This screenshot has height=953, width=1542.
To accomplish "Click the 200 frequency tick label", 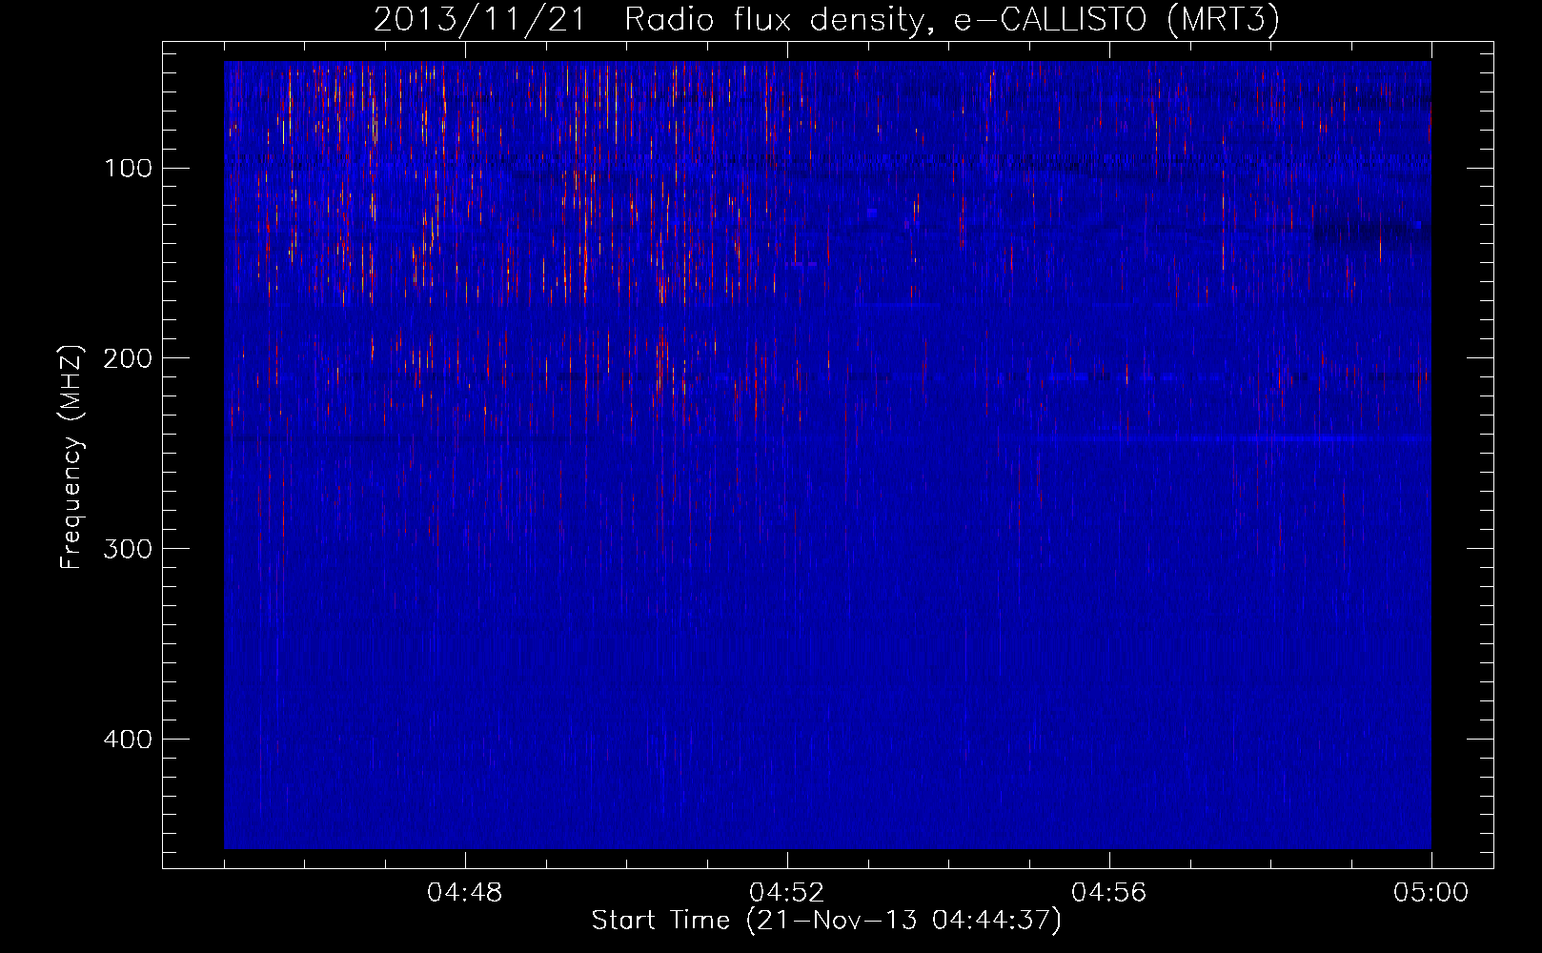I will tap(128, 358).
